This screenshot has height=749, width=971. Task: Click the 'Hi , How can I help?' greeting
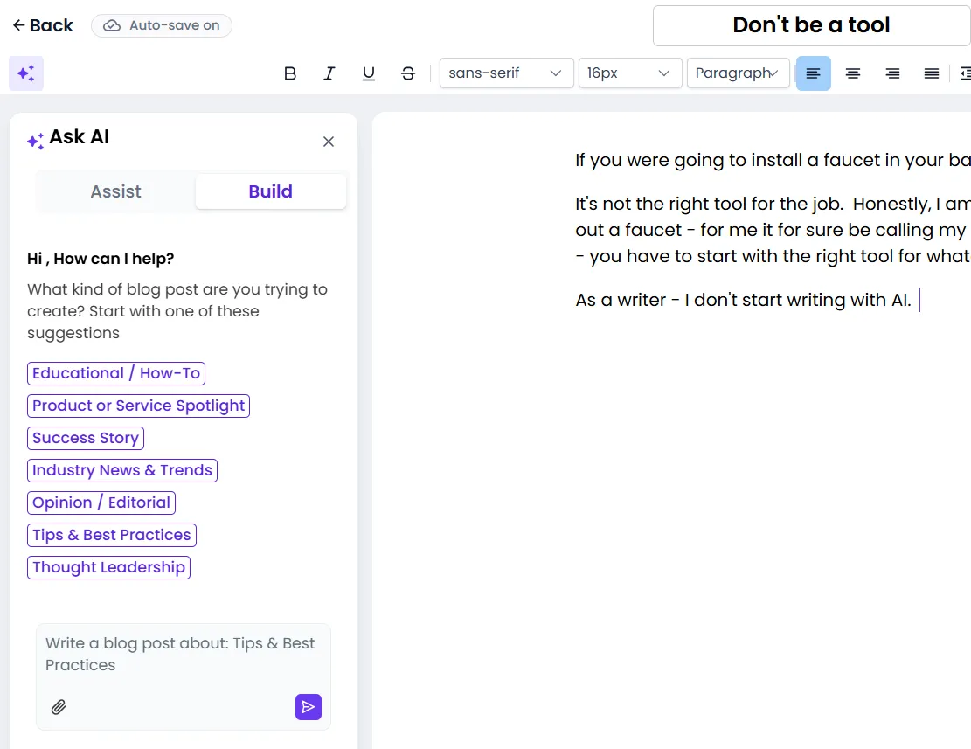point(101,259)
